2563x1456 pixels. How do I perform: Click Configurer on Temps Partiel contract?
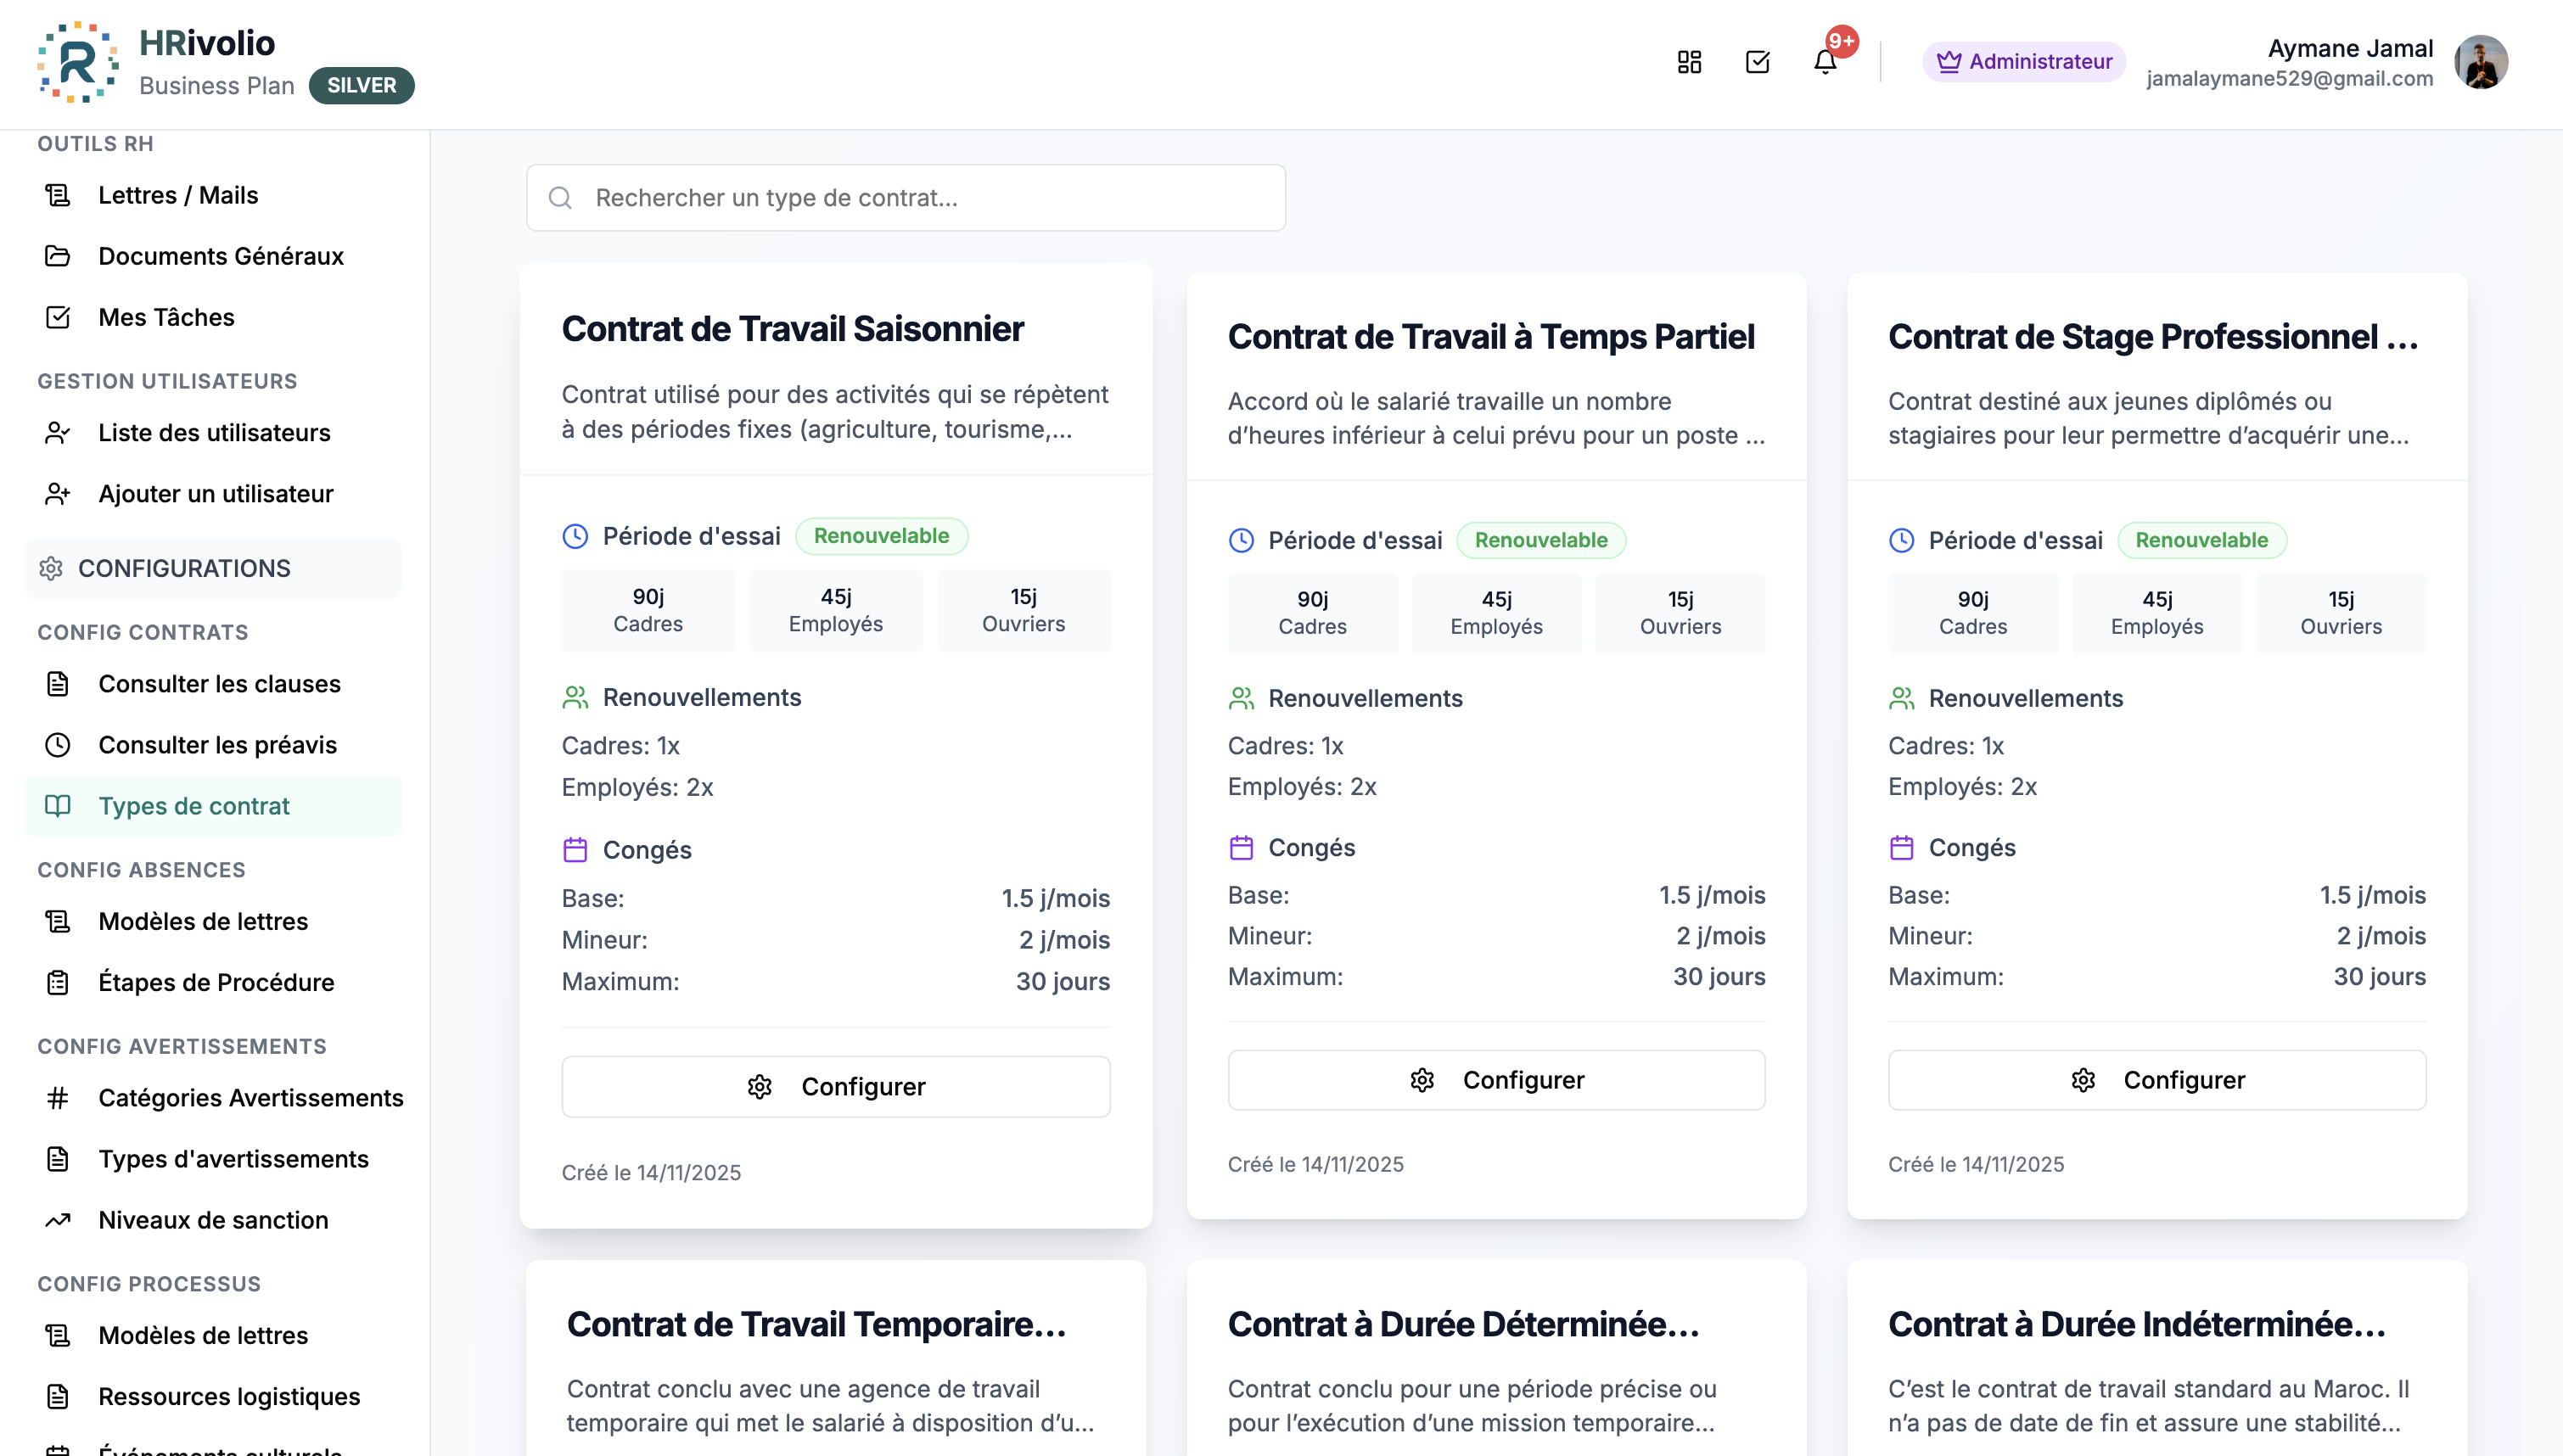[1496, 1080]
